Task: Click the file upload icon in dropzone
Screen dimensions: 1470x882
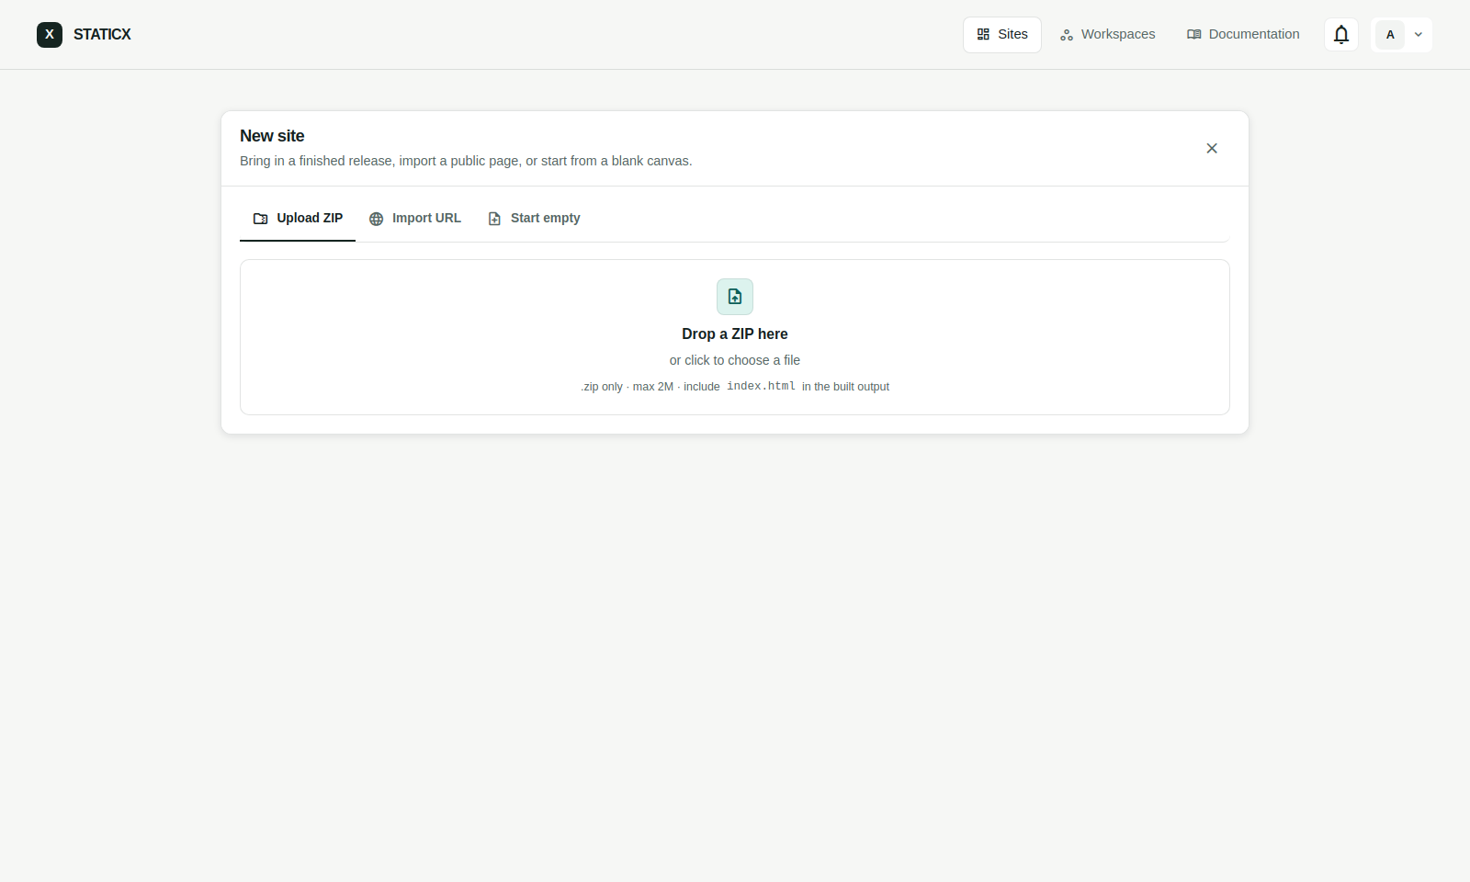Action: tap(735, 297)
